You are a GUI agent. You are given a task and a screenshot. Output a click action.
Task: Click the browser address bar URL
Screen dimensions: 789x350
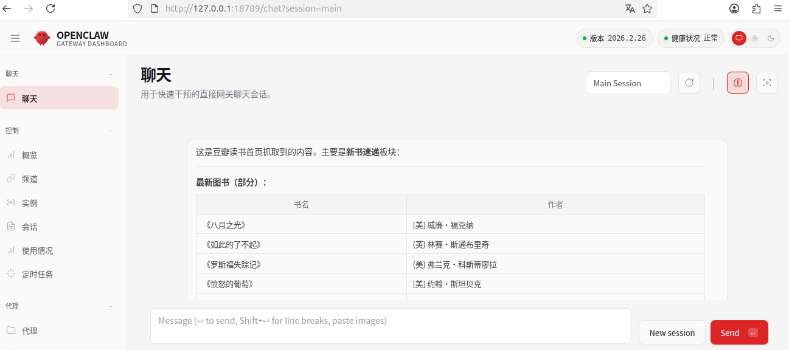click(x=253, y=9)
